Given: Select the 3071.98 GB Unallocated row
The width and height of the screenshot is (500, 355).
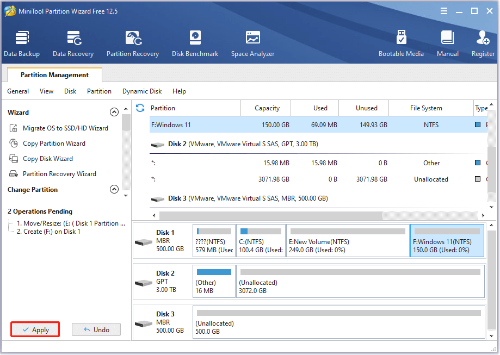Looking at the screenshot, I should (318, 179).
